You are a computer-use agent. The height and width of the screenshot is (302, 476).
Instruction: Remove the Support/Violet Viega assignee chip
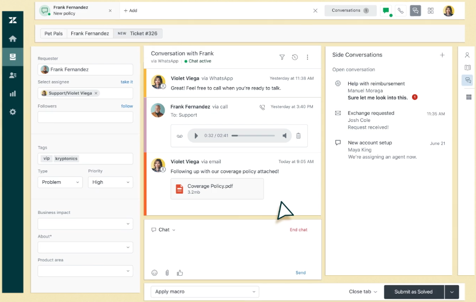tap(96, 93)
